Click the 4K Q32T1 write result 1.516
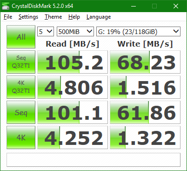The image size is (187, 171). [x=145, y=87]
